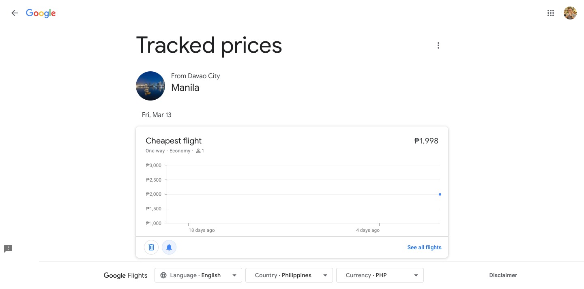584x289 pixels.
Task: Click the blue price data point
Action: (440, 195)
